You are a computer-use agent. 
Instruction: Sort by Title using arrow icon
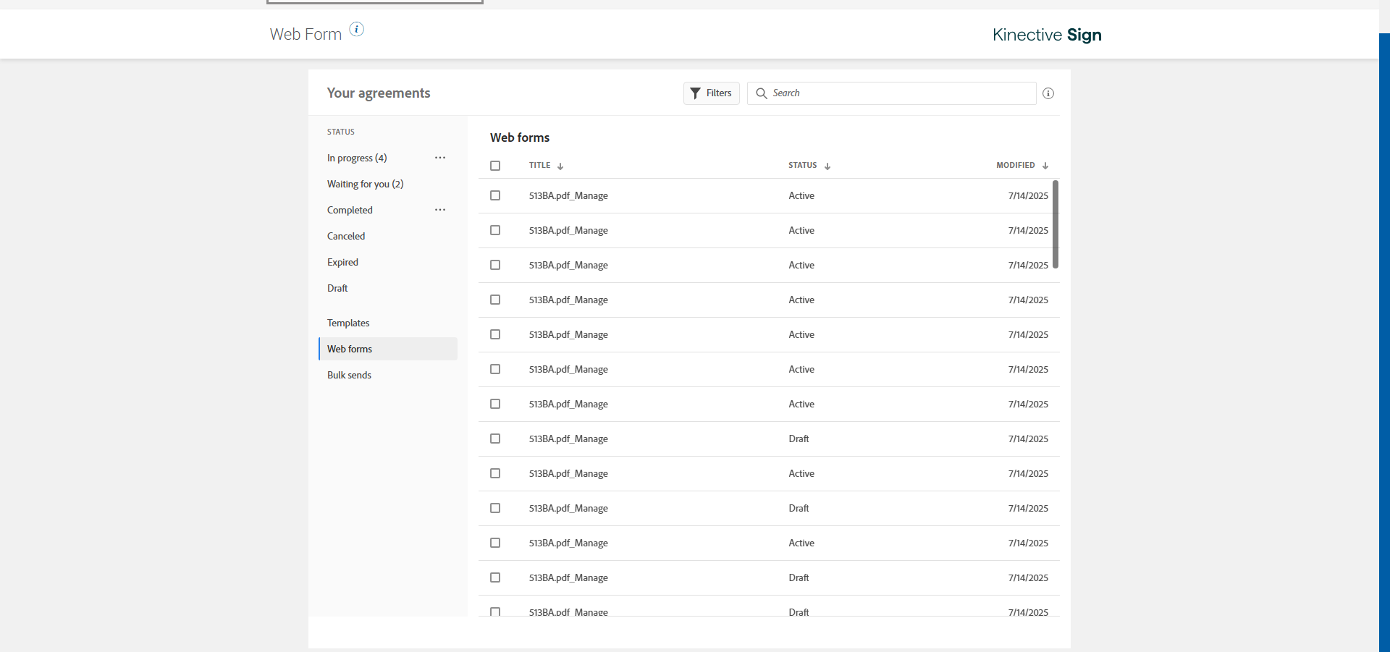560,166
